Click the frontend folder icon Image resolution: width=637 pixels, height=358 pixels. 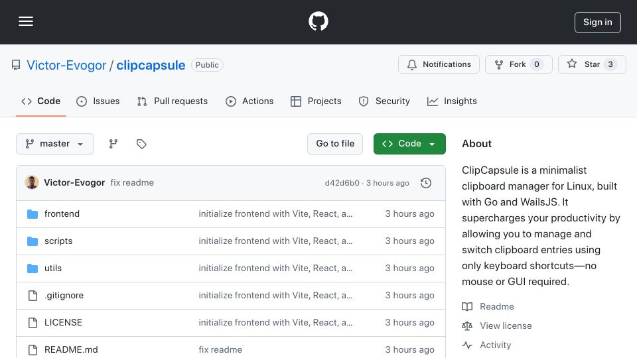33,214
